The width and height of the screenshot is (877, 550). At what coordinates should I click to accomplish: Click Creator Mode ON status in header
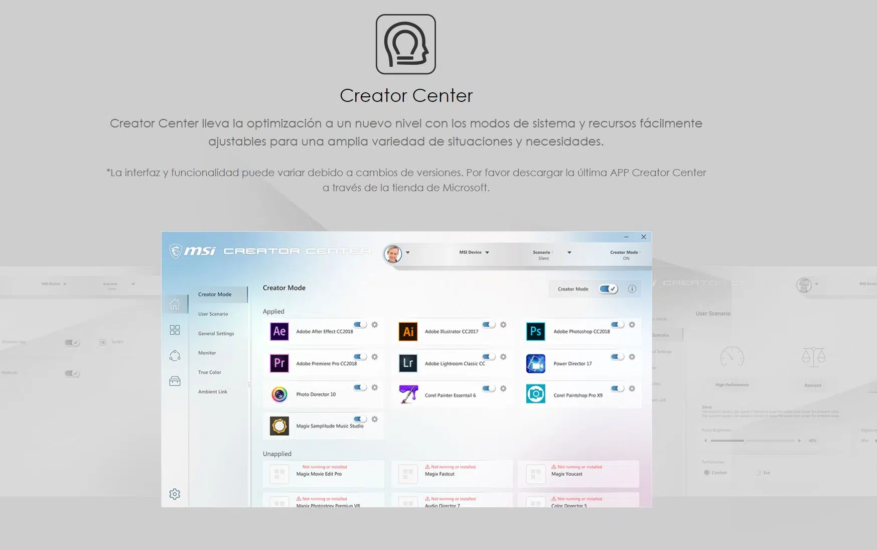pyautogui.click(x=625, y=255)
